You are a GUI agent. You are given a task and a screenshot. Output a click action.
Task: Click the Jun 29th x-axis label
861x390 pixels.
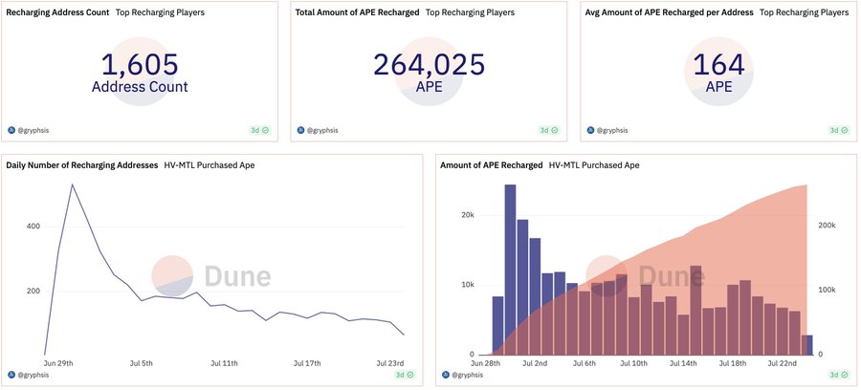(x=58, y=363)
